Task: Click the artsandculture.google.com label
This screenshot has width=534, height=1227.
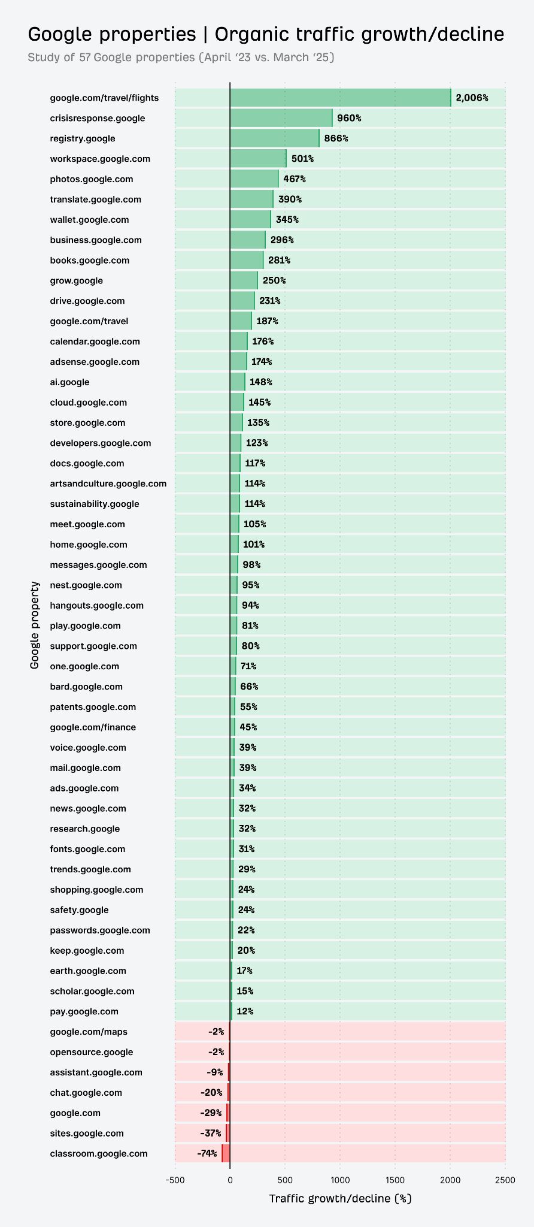Action: 108,483
